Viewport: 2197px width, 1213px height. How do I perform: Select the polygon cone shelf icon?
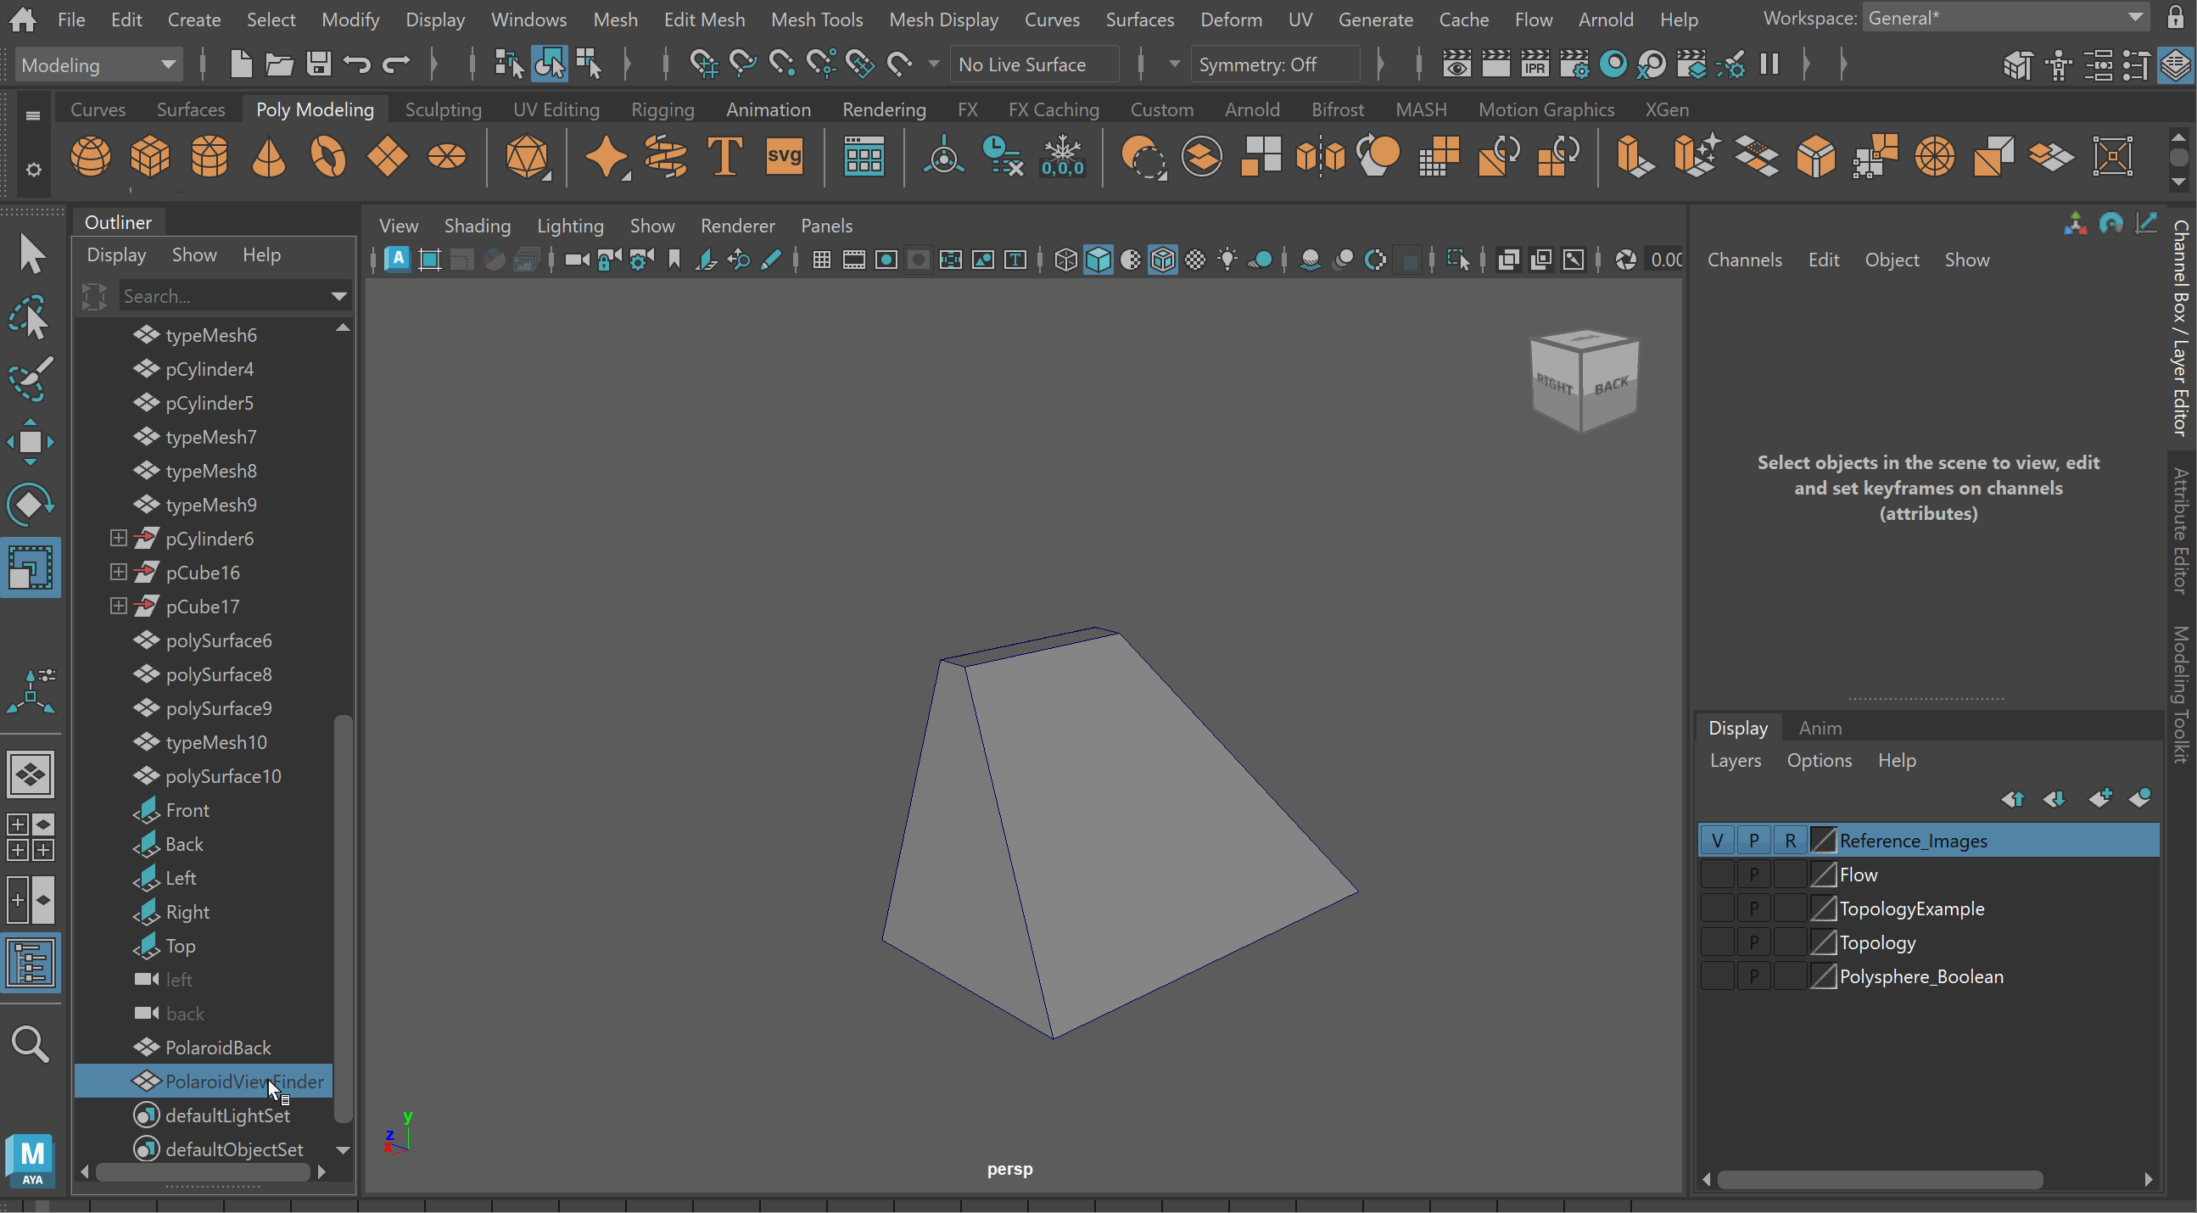[x=269, y=157]
